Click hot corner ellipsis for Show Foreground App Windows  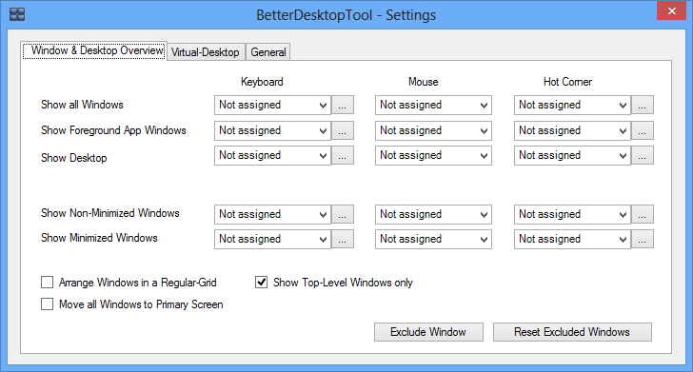tap(643, 130)
